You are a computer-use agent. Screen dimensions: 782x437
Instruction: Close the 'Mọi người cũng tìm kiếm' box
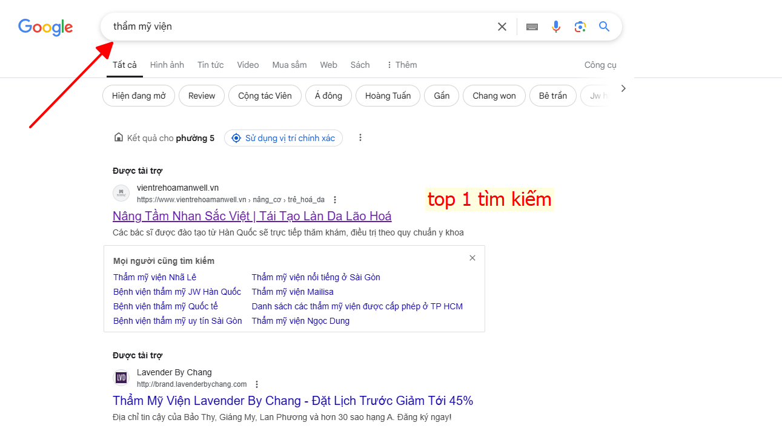472,258
